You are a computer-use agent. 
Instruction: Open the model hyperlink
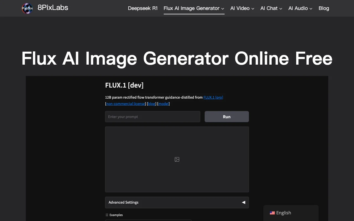pos(163,104)
